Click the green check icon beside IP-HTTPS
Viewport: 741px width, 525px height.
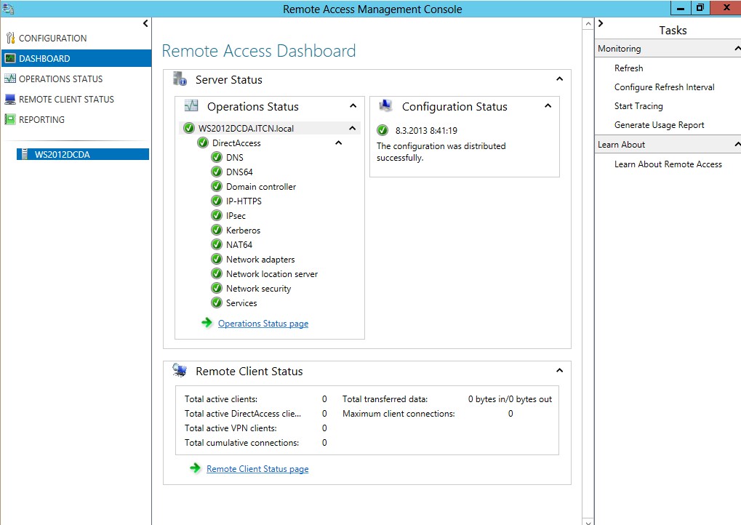[x=216, y=201]
